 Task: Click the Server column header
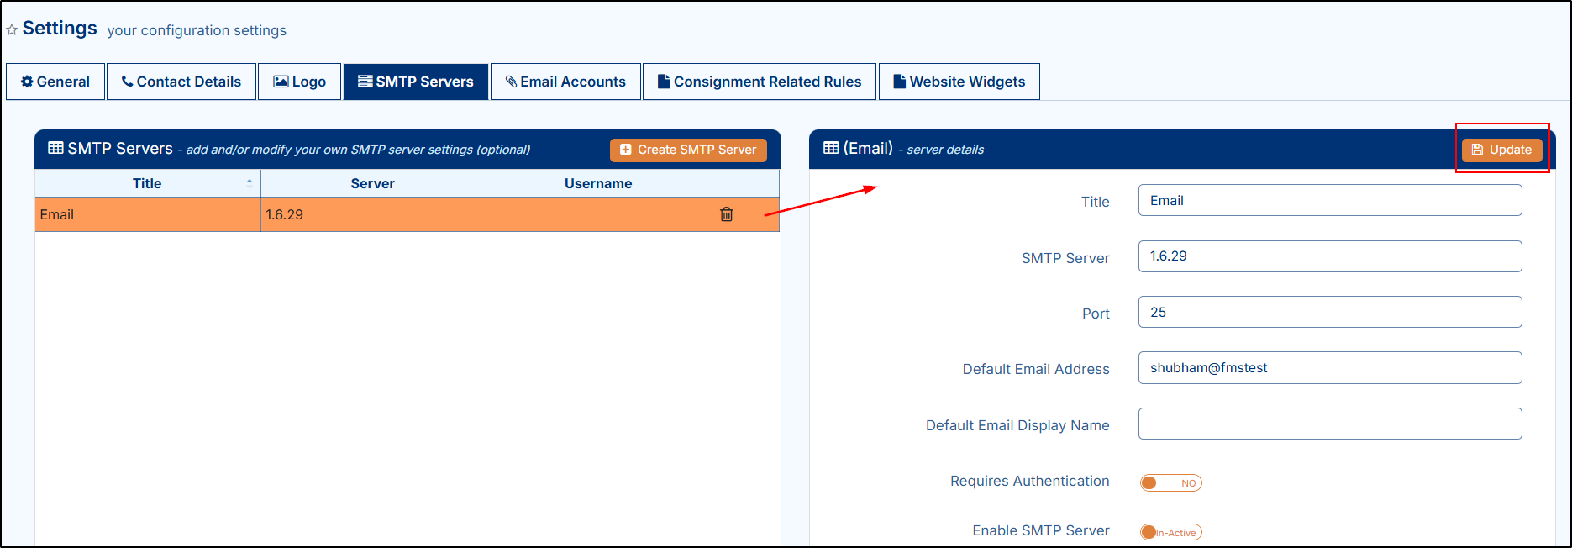372,183
